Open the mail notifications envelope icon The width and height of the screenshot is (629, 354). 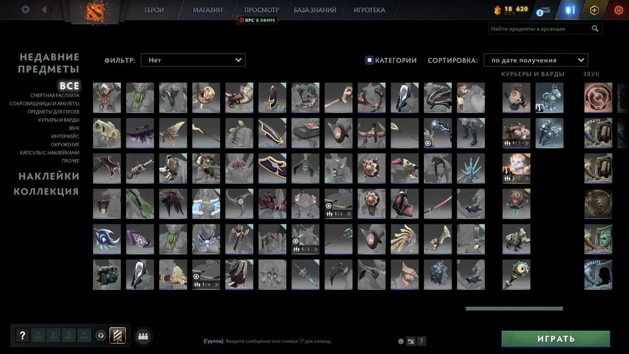tap(543, 10)
